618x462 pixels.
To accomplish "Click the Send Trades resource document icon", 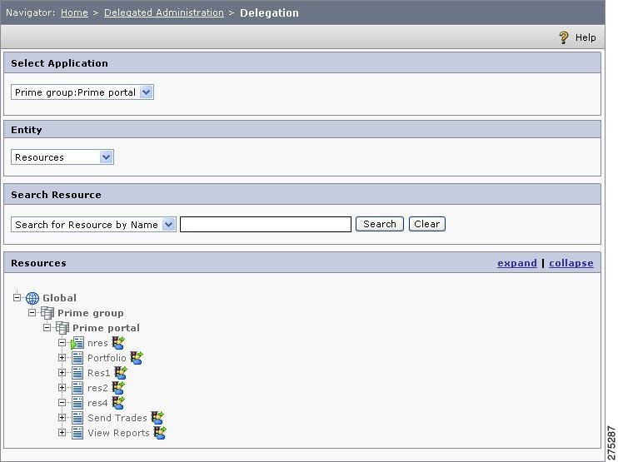I will point(77,418).
